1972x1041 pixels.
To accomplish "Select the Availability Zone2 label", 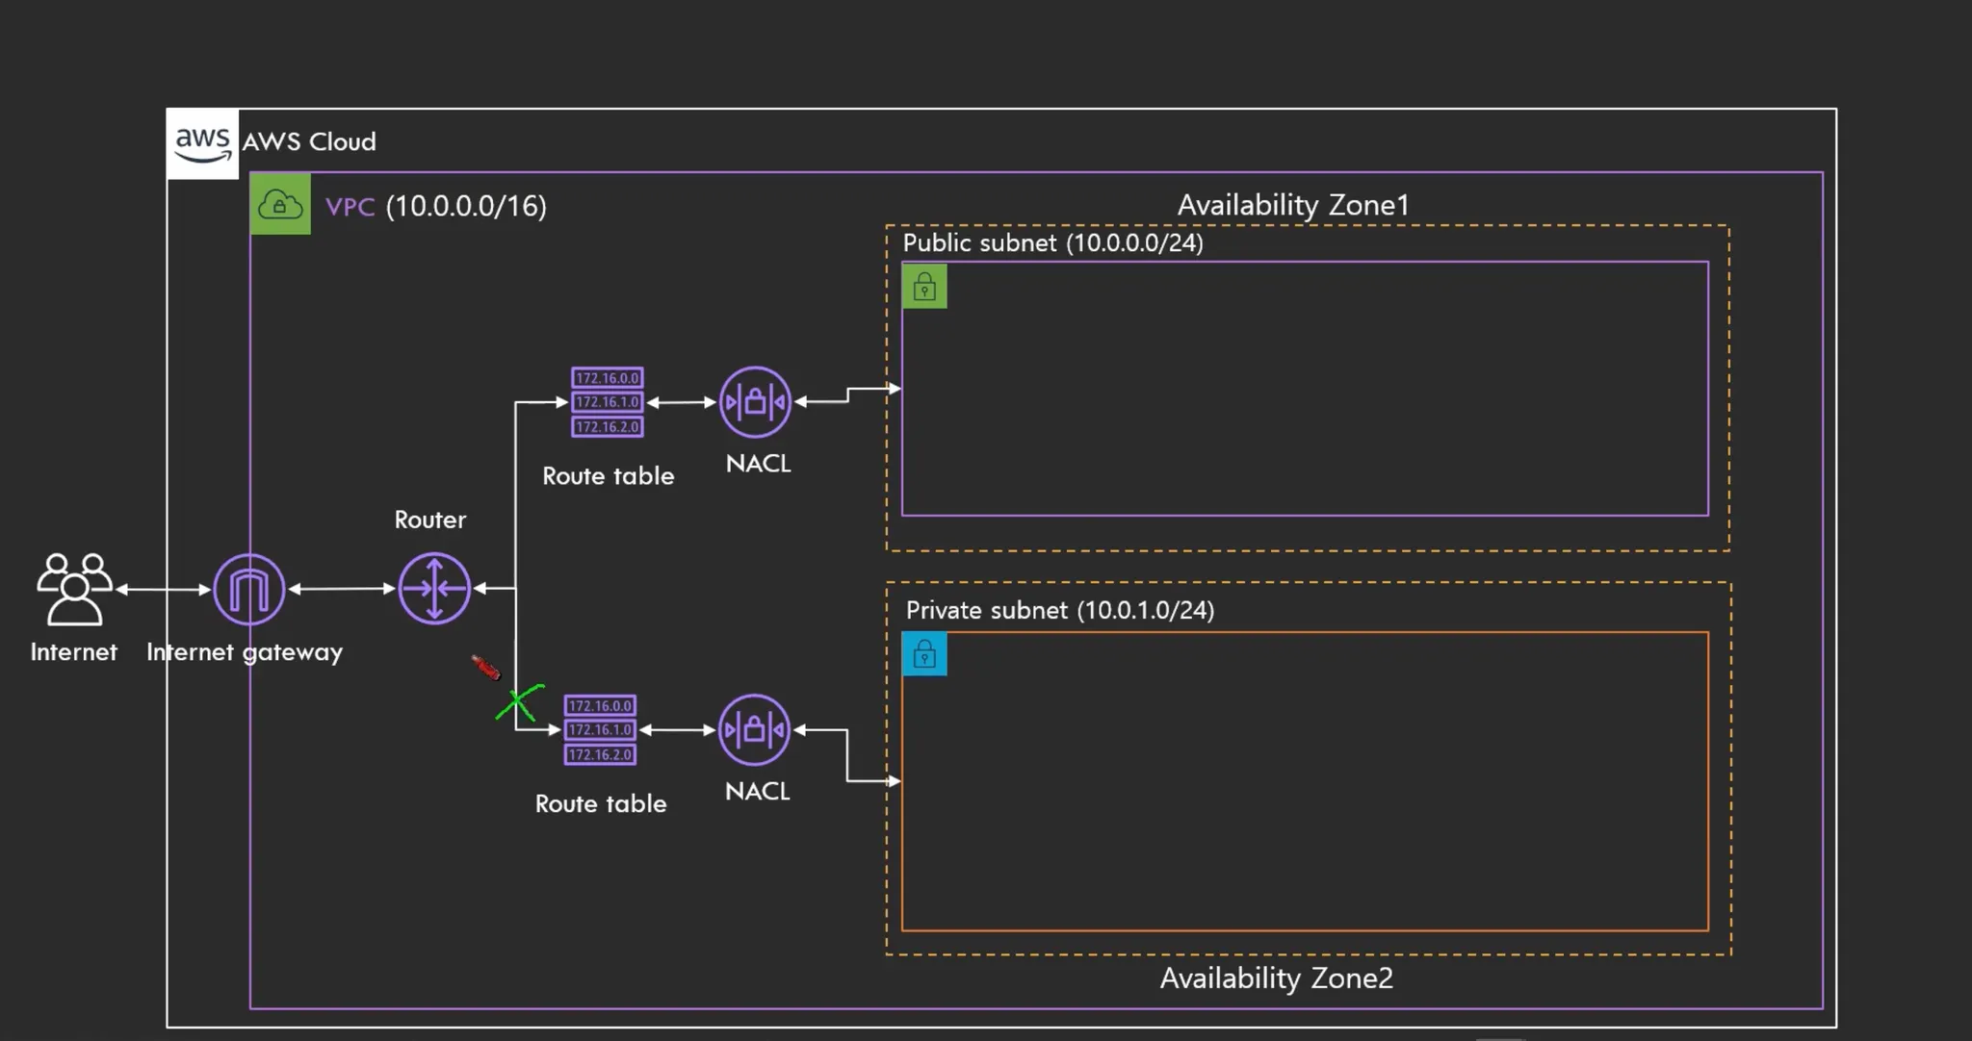I will pyautogui.click(x=1276, y=978).
